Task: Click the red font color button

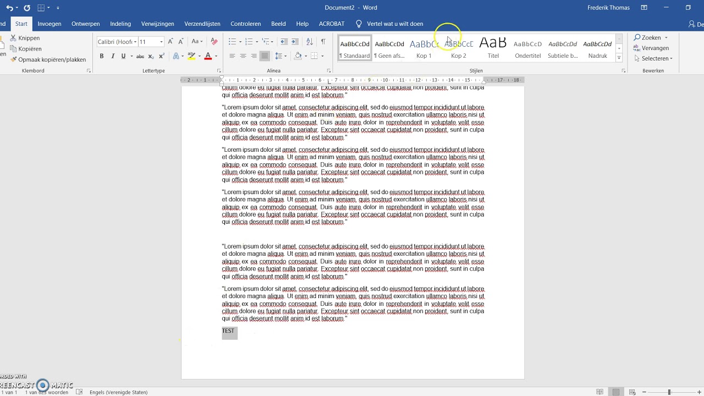Action: [x=208, y=56]
